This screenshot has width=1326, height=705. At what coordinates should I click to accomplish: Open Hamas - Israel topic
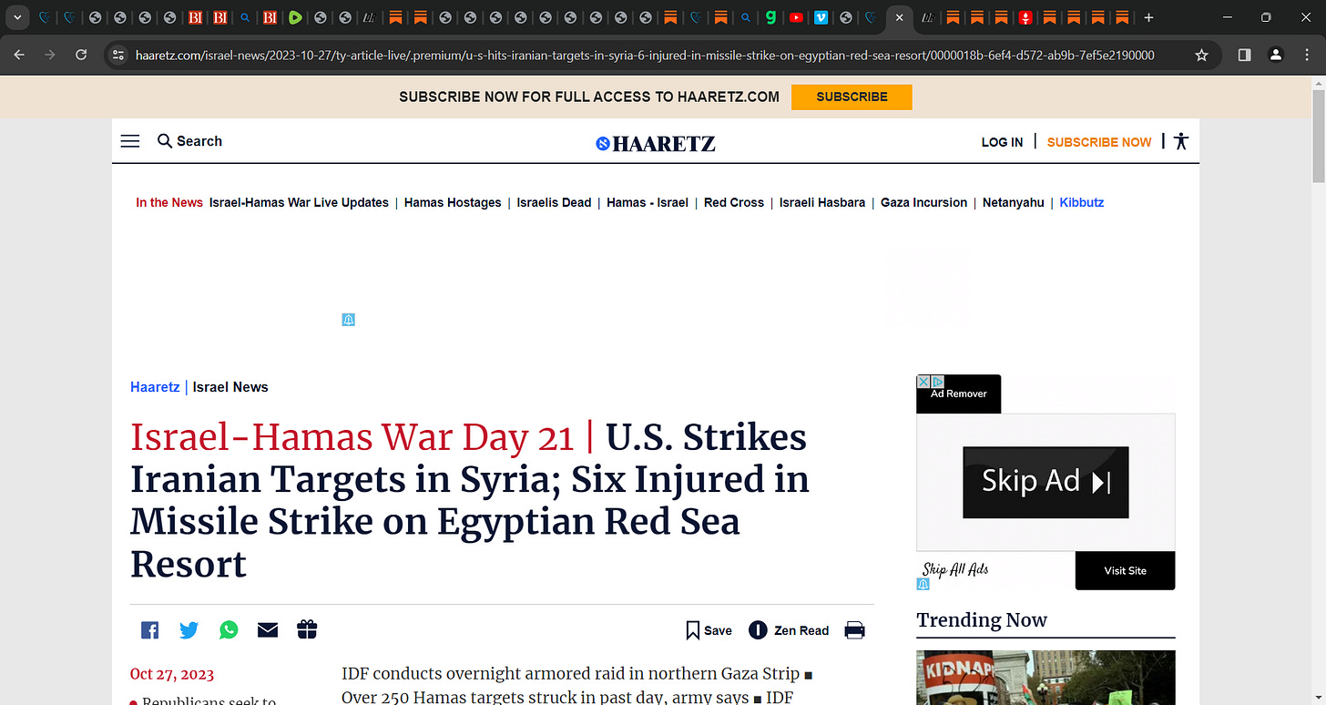648,202
